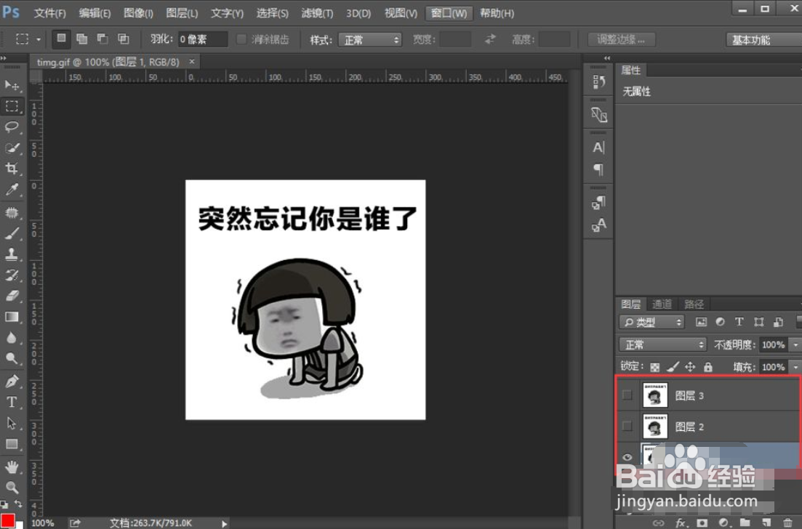Show layer 图层 2 visibility
This screenshot has width=802, height=529.
(x=627, y=427)
